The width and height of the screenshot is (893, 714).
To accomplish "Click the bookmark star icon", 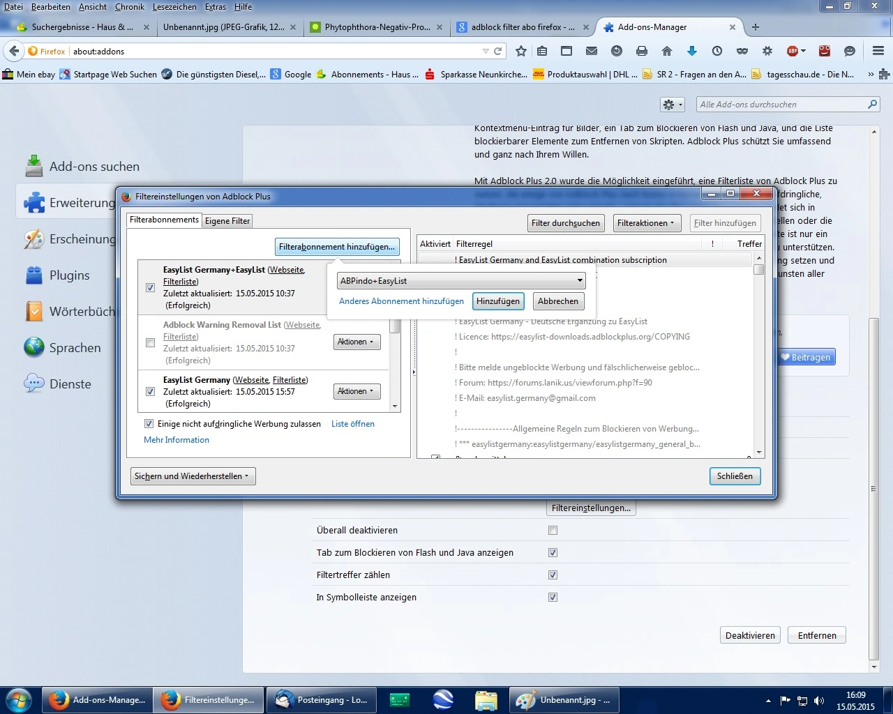I will (520, 51).
